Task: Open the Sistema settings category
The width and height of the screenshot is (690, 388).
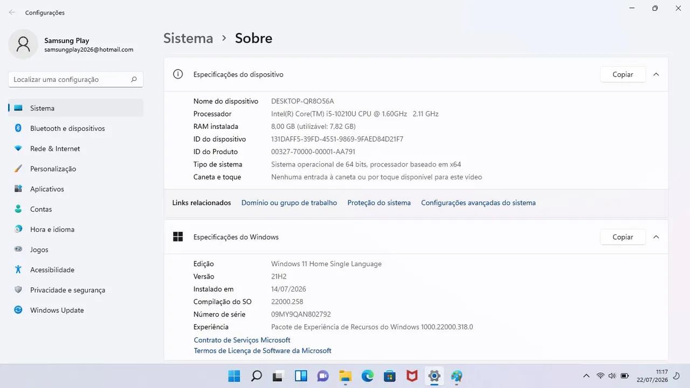Action: (75, 108)
